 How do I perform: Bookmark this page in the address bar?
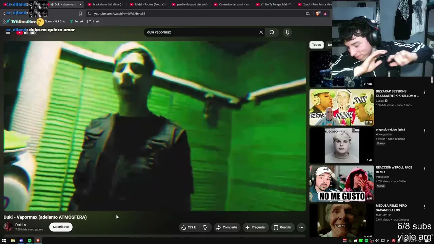80,14
